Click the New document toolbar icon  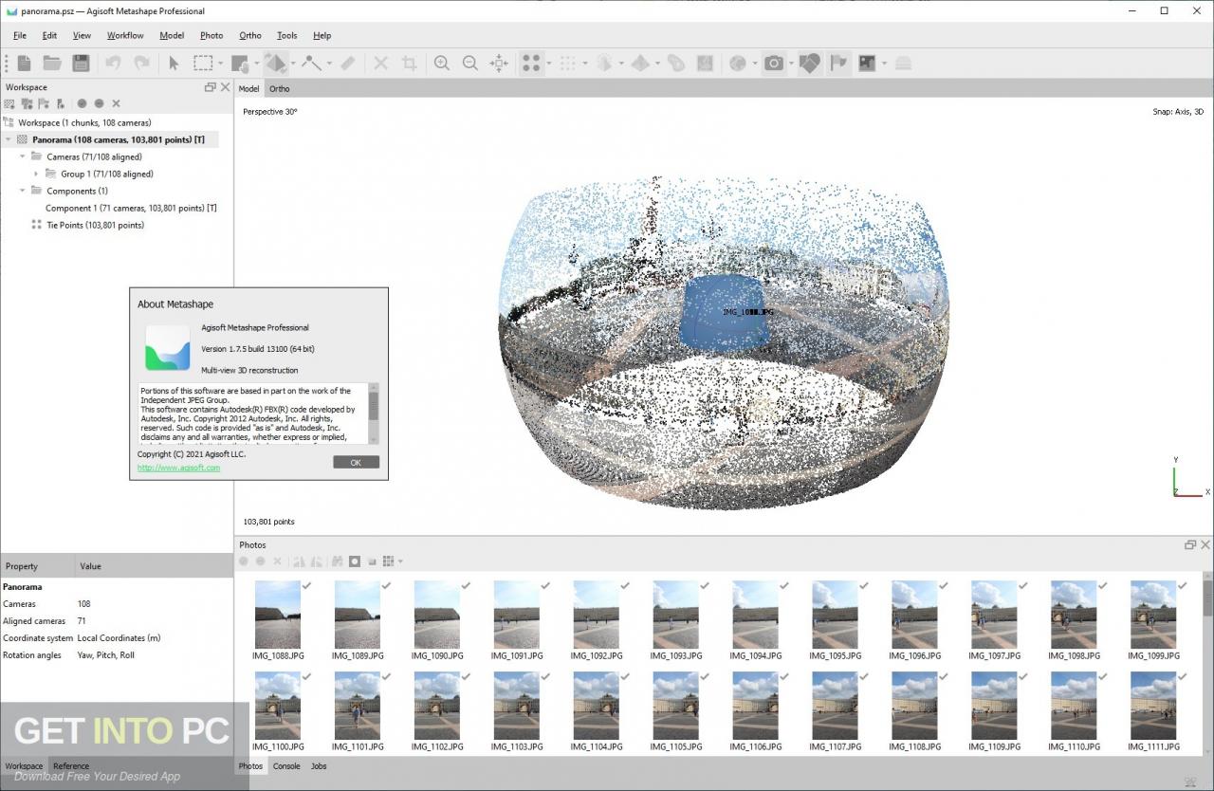point(24,63)
